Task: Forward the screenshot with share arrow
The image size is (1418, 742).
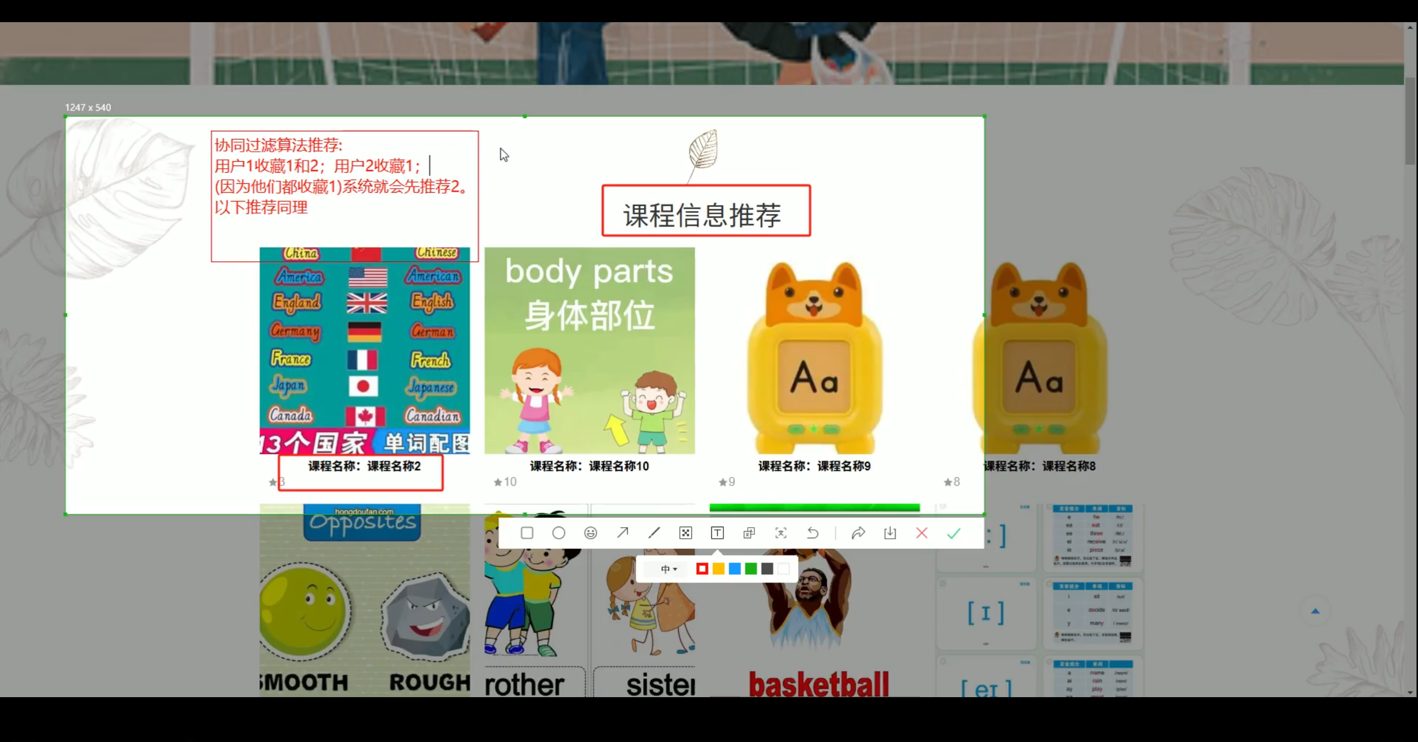Action: point(859,533)
